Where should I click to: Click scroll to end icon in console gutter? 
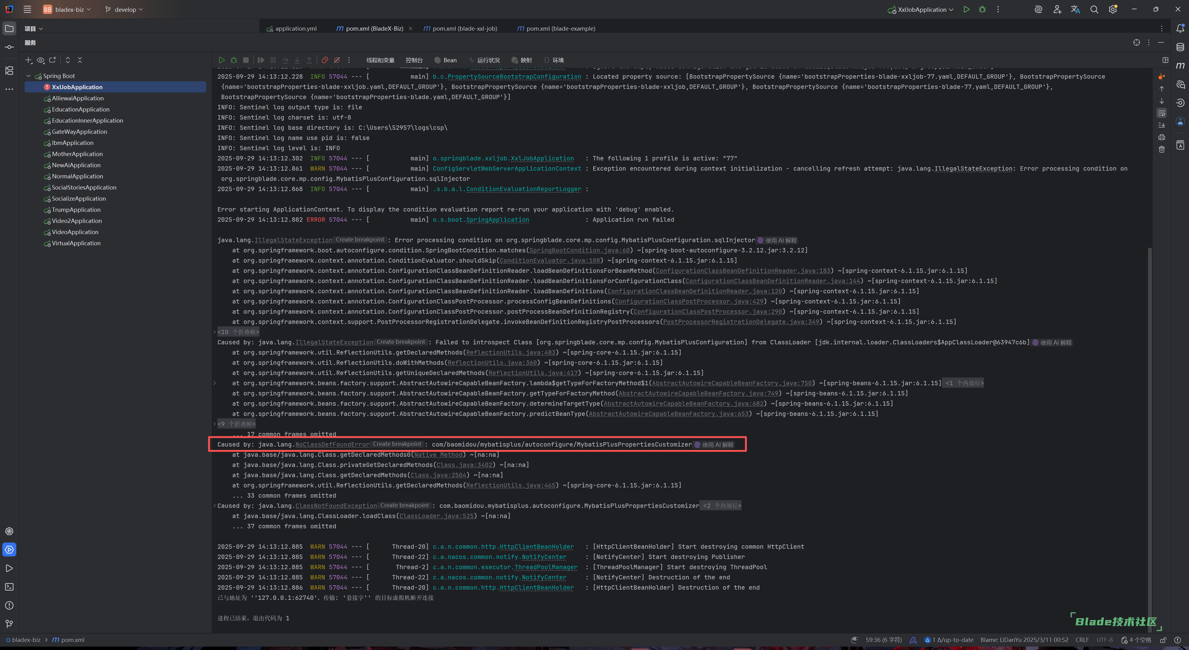[x=1162, y=125]
